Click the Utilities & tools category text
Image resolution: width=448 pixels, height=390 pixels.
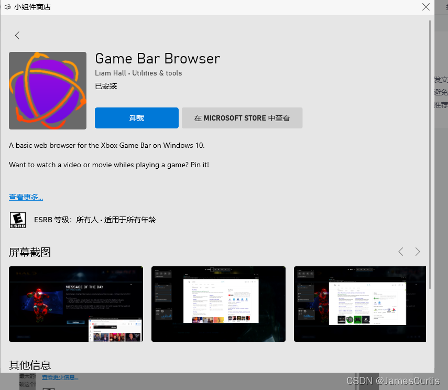point(157,73)
